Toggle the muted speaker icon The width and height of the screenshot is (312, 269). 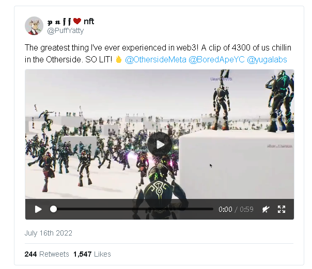coord(266,209)
